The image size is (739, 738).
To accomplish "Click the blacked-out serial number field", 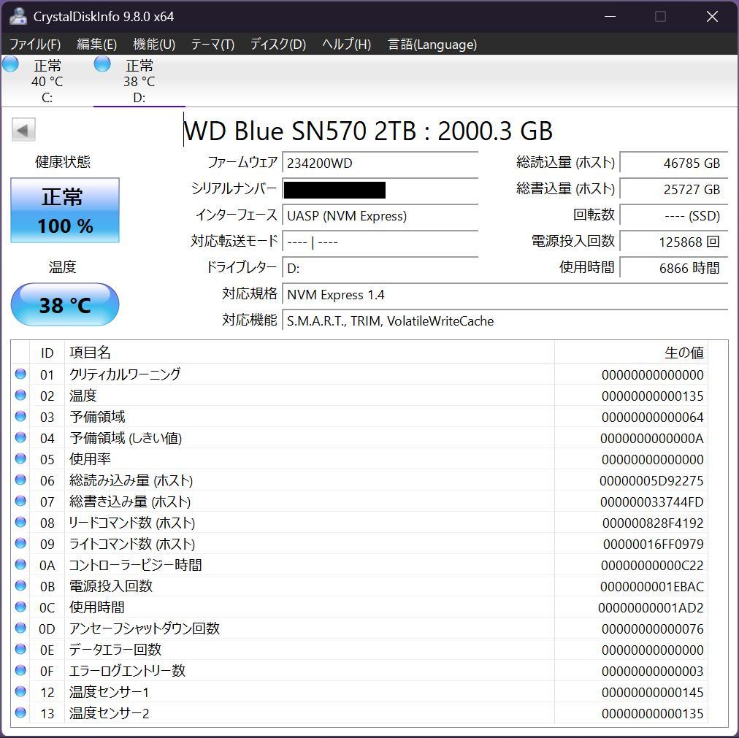I will click(x=380, y=190).
